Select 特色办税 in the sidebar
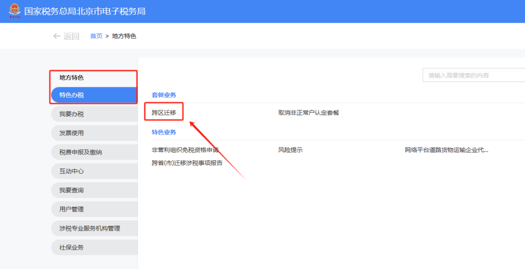 [94, 95]
